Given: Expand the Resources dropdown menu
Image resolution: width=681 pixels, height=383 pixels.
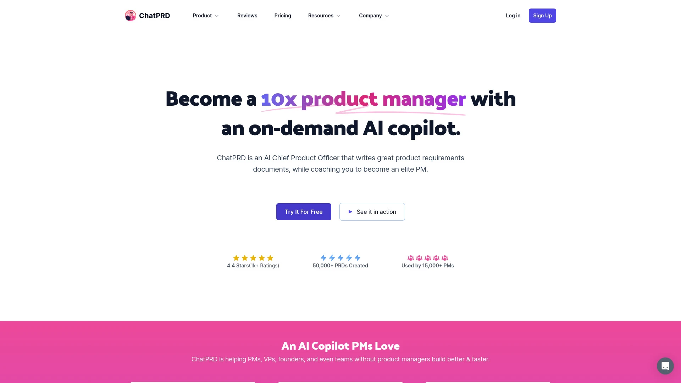Looking at the screenshot, I should [325, 16].
